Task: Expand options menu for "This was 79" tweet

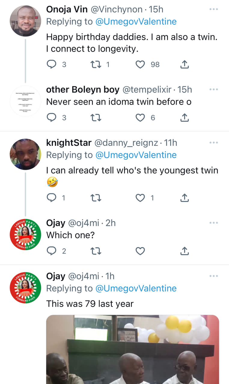Action: pyautogui.click(x=213, y=276)
